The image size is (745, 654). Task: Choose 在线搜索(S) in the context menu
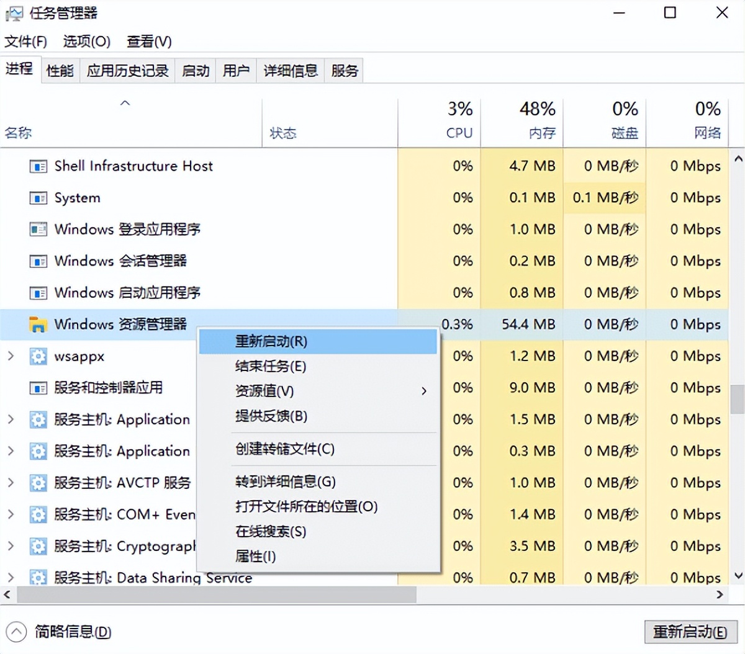pyautogui.click(x=318, y=532)
